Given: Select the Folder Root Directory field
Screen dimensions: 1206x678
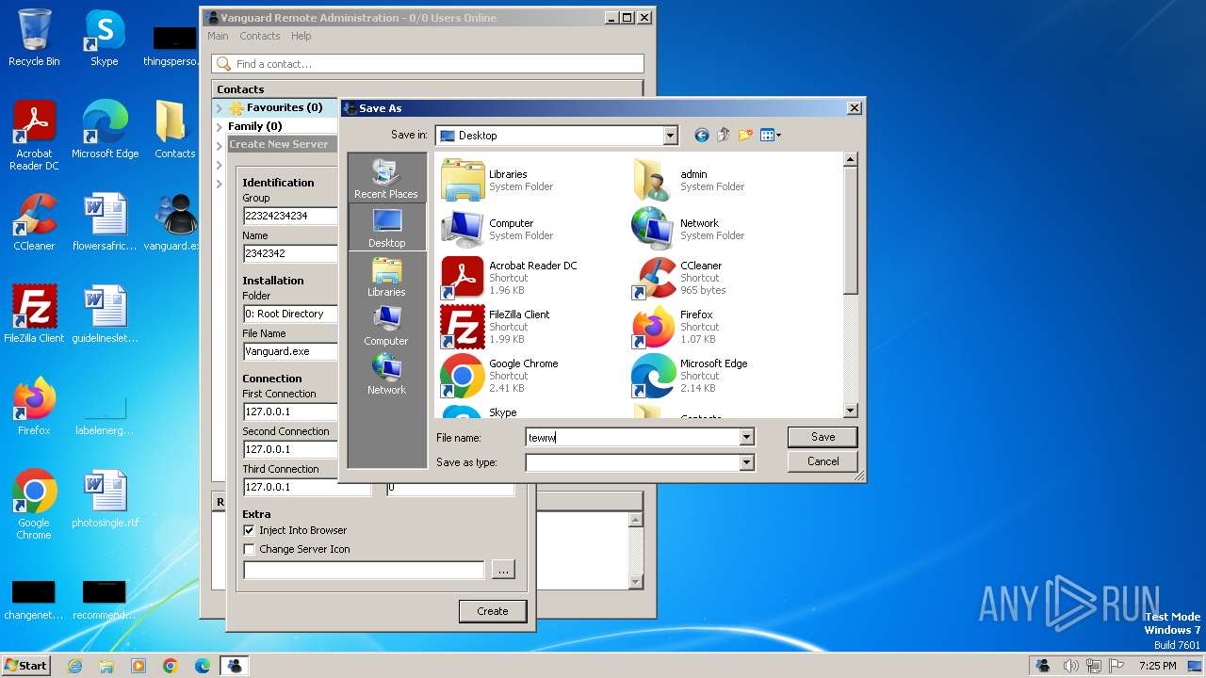Looking at the screenshot, I should coord(290,314).
